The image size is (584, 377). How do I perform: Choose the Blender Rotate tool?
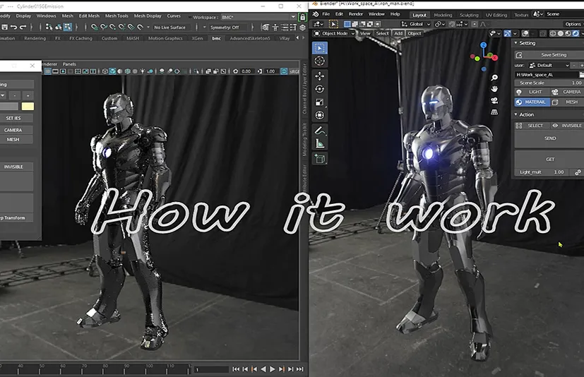(x=319, y=89)
